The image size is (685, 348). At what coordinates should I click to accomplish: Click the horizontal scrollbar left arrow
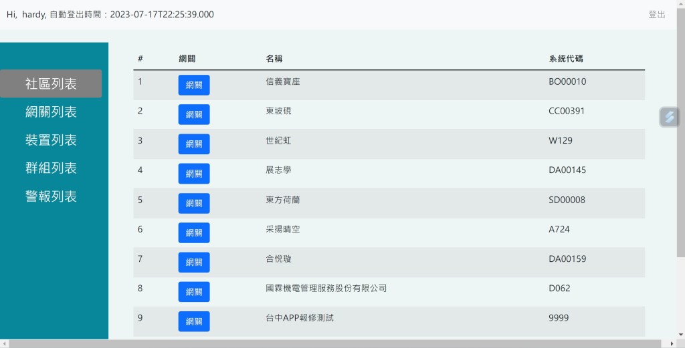pos(4,343)
